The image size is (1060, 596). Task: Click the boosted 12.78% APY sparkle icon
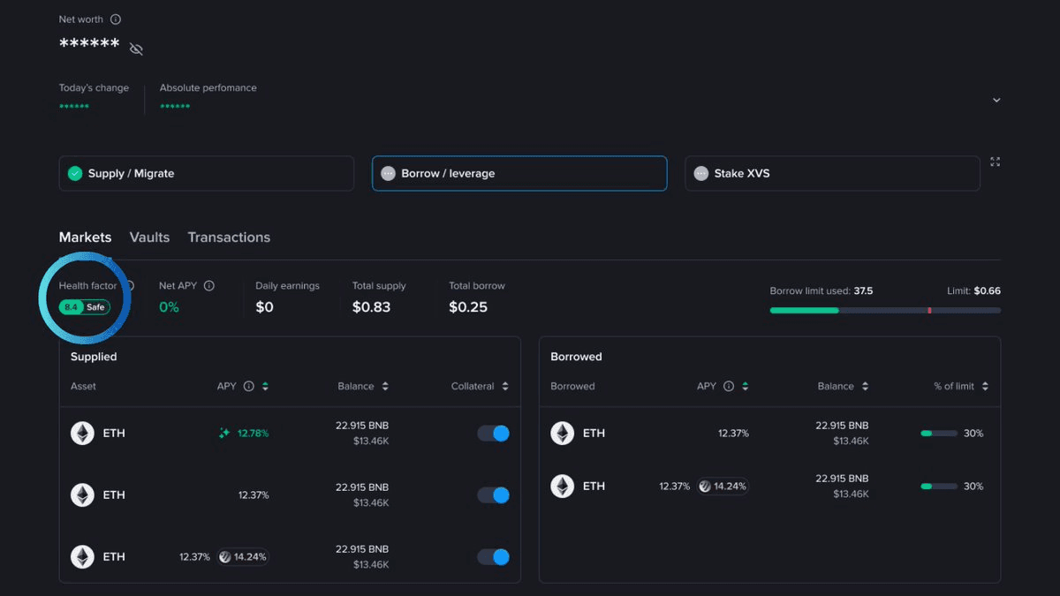224,434
